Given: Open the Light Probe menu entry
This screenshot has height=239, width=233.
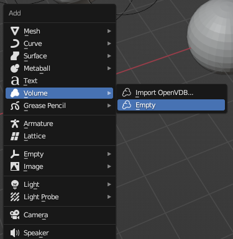Looking at the screenshot, I should point(60,197).
